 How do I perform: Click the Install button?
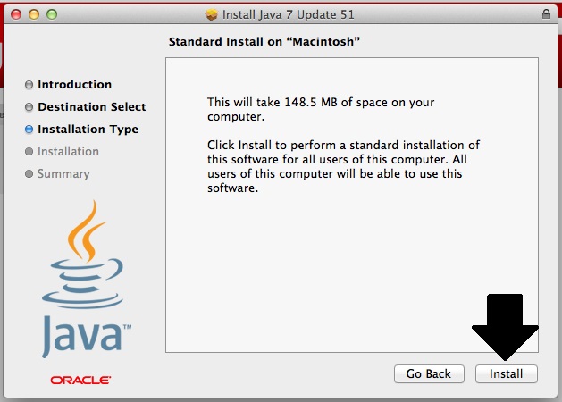pos(506,373)
